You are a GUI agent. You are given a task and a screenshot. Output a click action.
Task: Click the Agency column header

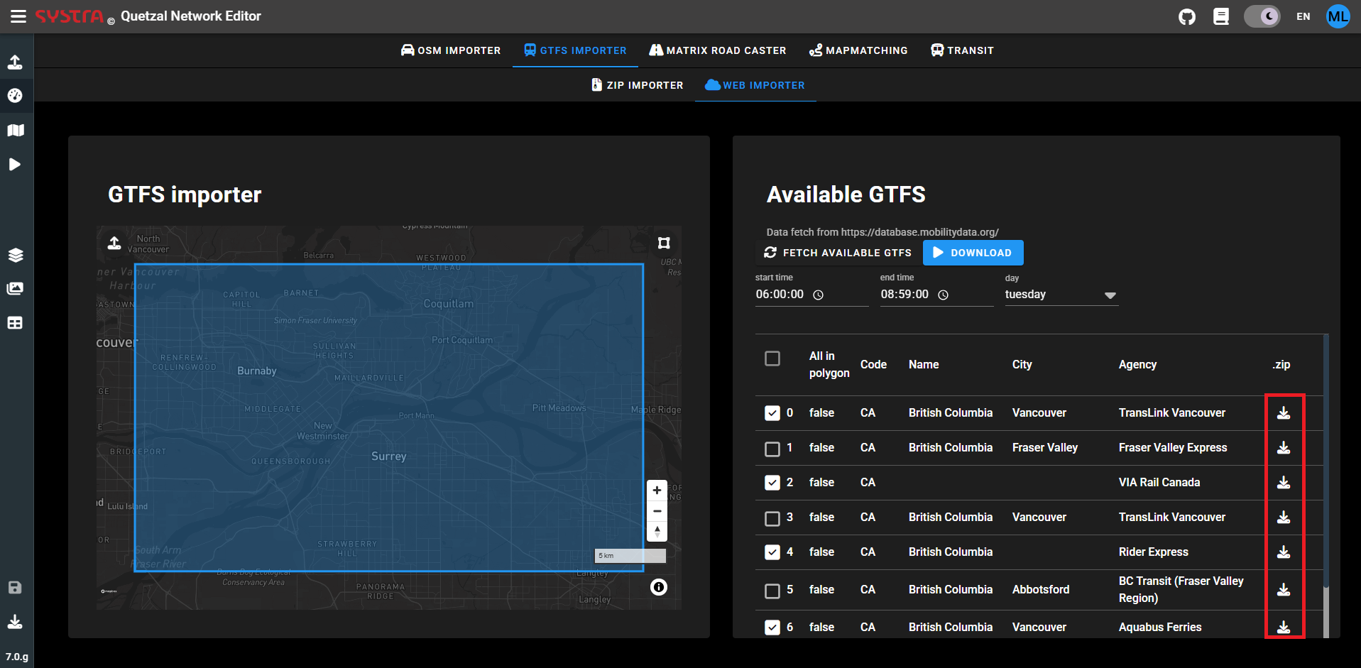(x=1137, y=364)
